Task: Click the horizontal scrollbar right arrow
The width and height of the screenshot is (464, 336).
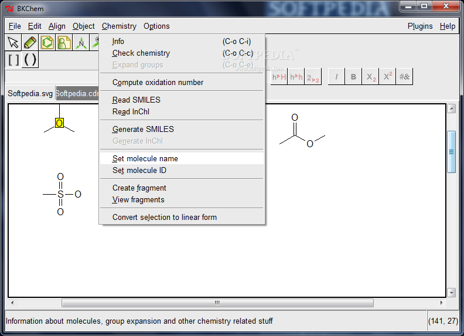Action: click(442, 303)
